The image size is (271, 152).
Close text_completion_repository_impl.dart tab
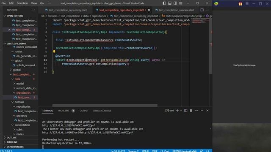pos(149,10)
